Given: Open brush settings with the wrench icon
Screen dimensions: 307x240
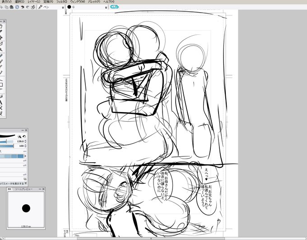Looking at the screenshot, I should coord(19,136).
